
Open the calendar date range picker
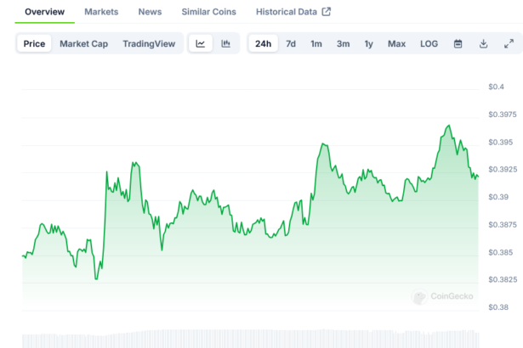click(x=458, y=43)
